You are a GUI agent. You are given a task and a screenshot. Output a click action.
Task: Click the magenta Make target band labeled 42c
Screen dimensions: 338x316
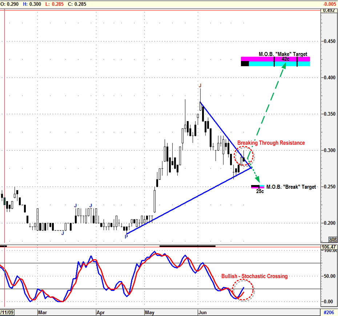click(x=275, y=59)
